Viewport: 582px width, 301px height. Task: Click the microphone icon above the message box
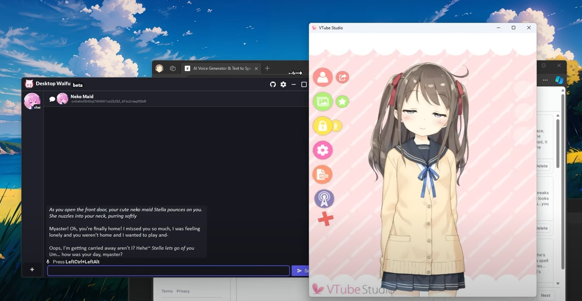tap(48, 262)
